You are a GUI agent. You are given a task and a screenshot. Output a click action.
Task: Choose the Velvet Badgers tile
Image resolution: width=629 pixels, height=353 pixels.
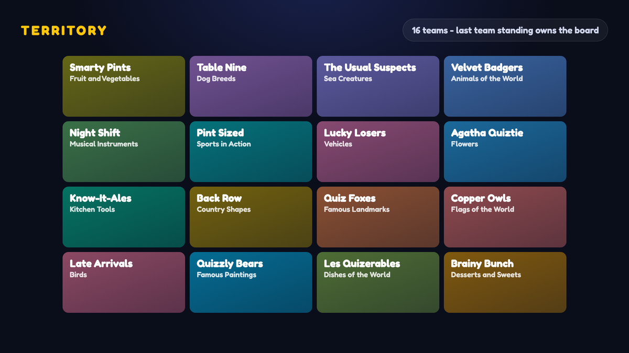point(505,86)
